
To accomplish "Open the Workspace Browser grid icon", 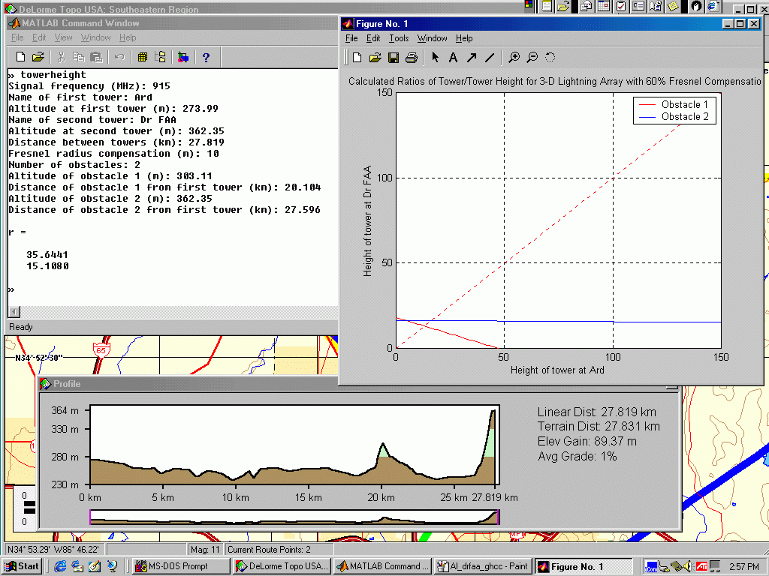I will (x=142, y=57).
